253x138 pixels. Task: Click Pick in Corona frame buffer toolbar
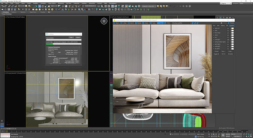click(x=167, y=23)
